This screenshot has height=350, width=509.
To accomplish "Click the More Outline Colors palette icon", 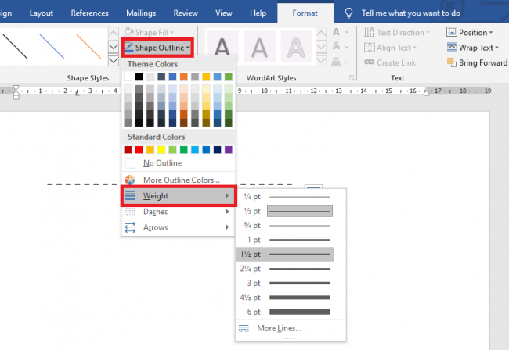I will [130, 180].
